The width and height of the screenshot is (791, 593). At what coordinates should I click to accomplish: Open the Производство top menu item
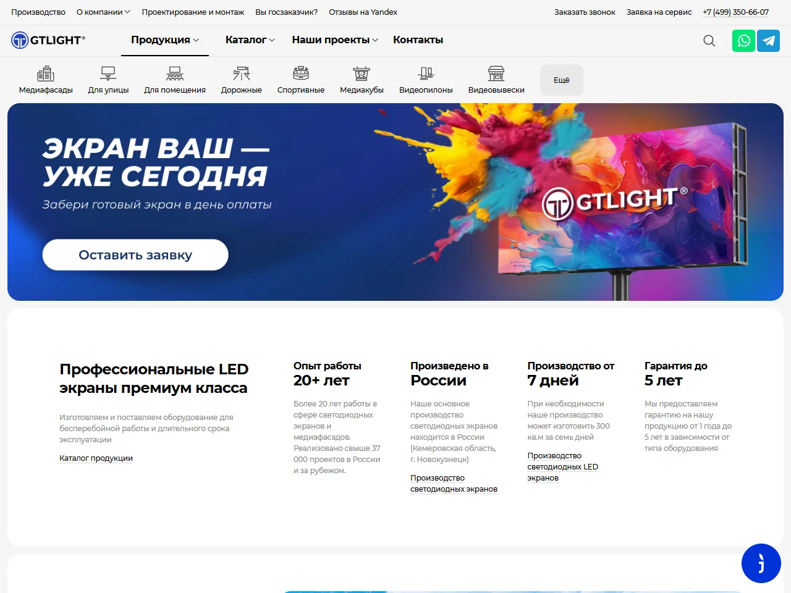[x=38, y=12]
